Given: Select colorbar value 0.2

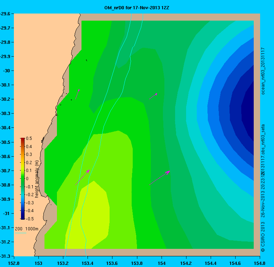Looking at the screenshot, I should click(x=29, y=162).
